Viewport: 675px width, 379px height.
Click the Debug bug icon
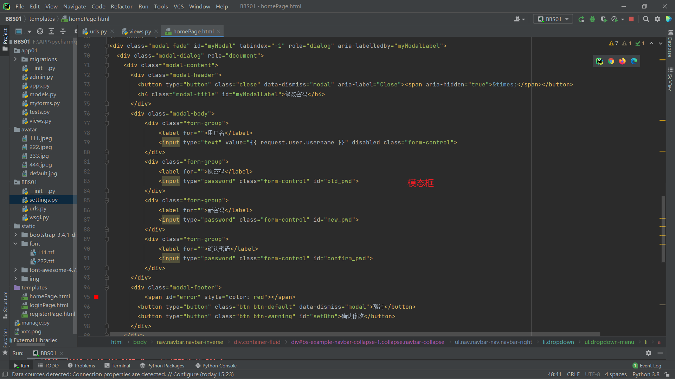click(x=592, y=19)
